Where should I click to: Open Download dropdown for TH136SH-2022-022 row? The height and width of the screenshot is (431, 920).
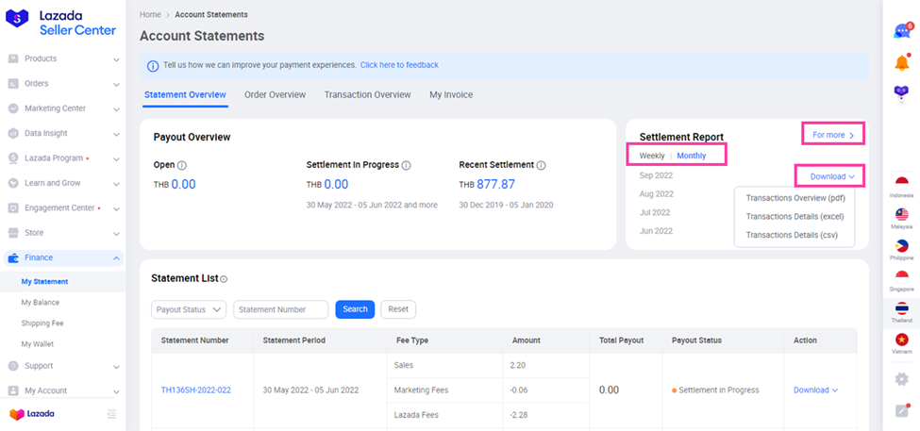point(815,390)
